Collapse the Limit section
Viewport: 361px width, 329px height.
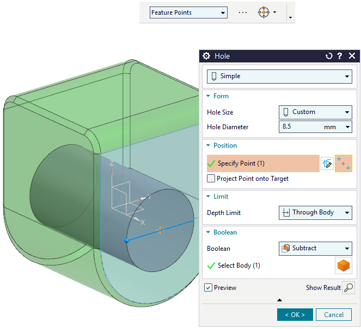coord(208,197)
